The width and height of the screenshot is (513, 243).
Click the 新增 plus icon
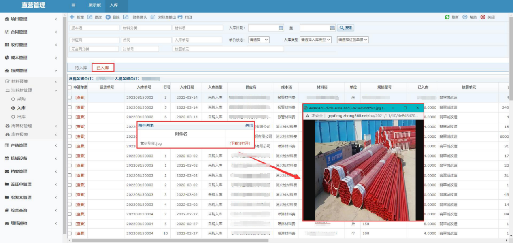coord(72,17)
